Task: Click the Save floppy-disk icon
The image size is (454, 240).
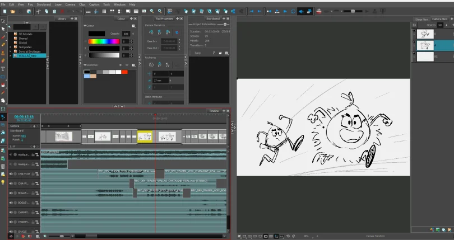Action: (29, 11)
